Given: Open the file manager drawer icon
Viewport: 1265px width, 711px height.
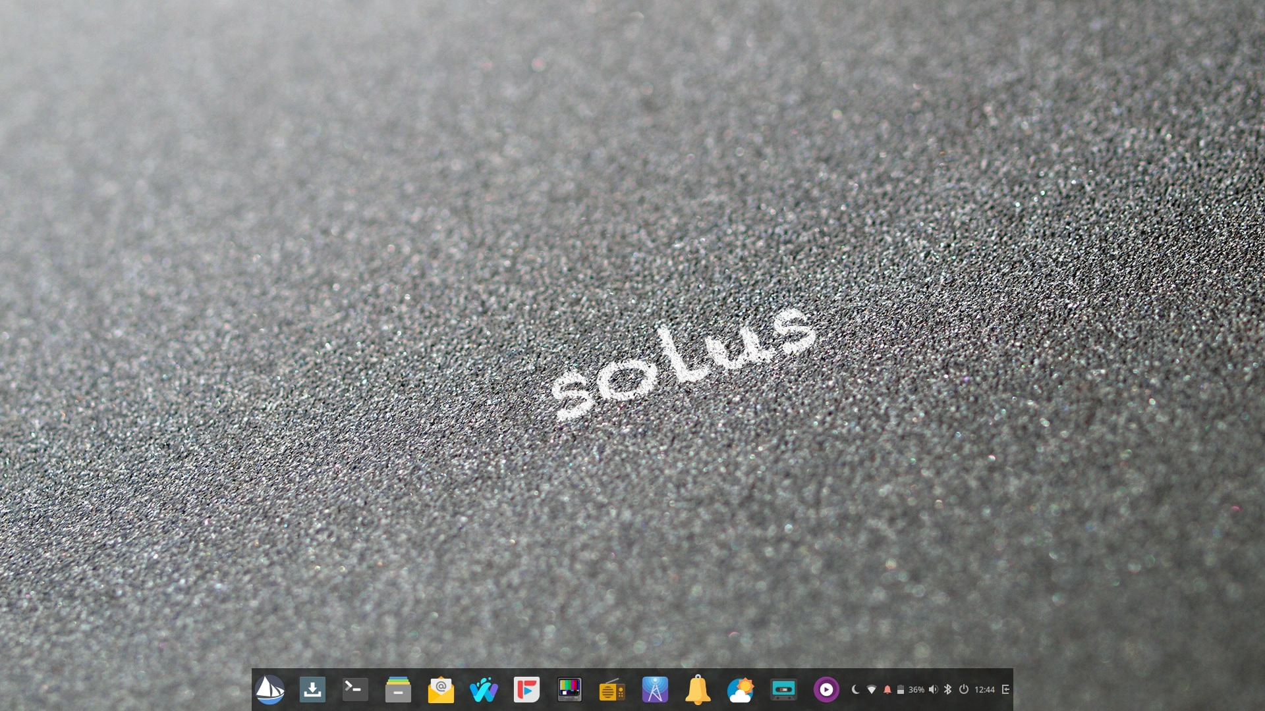Looking at the screenshot, I should click(x=398, y=689).
